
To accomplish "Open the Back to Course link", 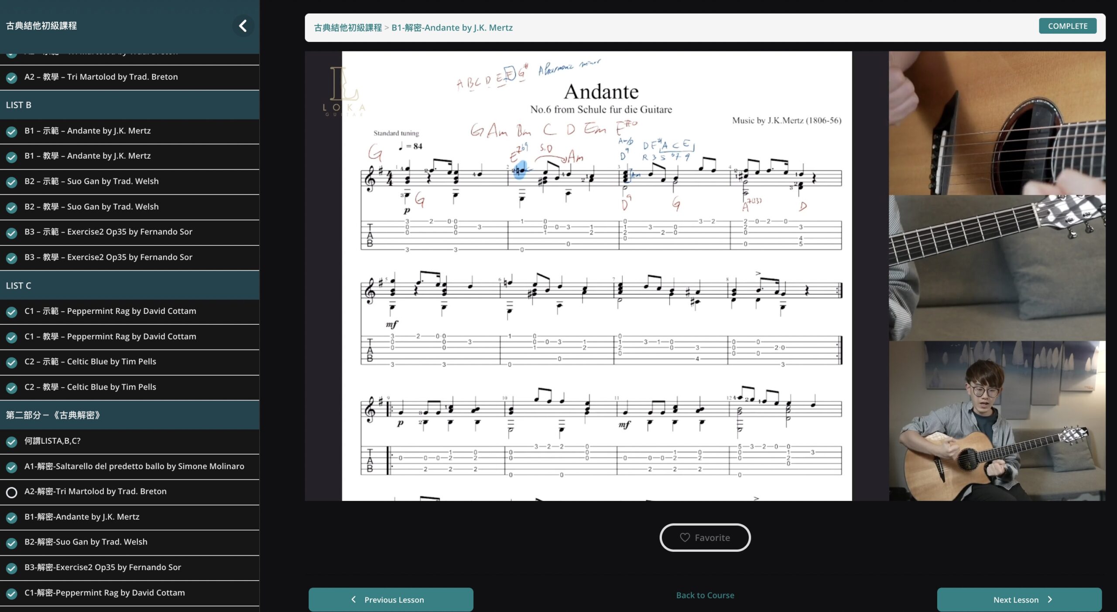I will (x=705, y=595).
